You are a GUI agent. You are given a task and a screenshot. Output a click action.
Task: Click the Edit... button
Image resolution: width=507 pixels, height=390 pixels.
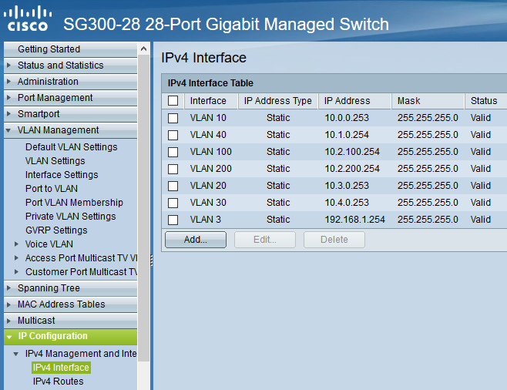pyautogui.click(x=265, y=240)
